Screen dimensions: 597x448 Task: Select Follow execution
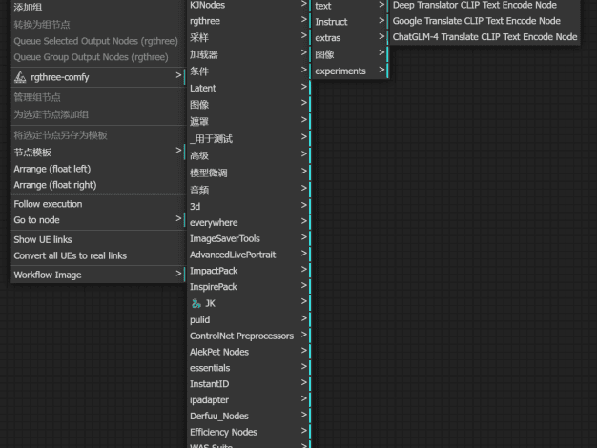(98, 204)
